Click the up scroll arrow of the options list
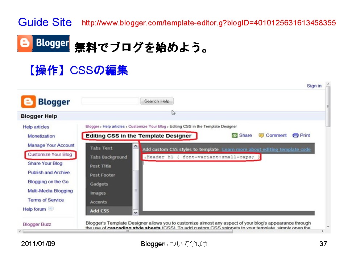Viewport: 348px width, 261px height. 136,145
